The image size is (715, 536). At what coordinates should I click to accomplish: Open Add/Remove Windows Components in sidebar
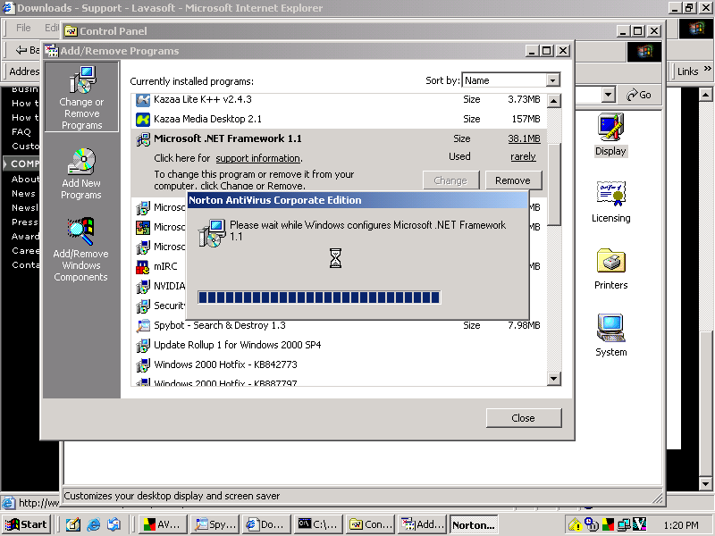point(80,250)
